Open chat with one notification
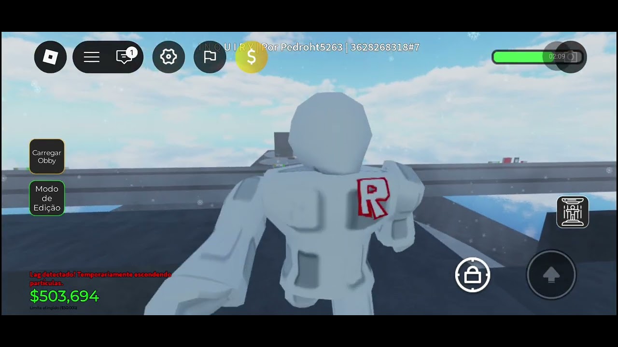 click(x=126, y=56)
